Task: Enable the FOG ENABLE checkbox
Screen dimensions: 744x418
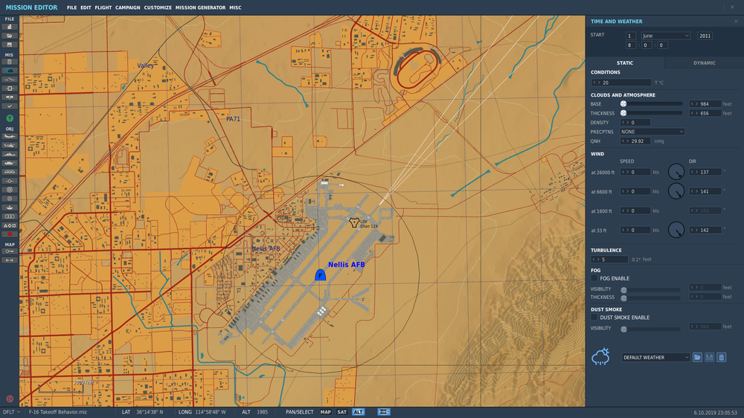Action: pos(594,278)
